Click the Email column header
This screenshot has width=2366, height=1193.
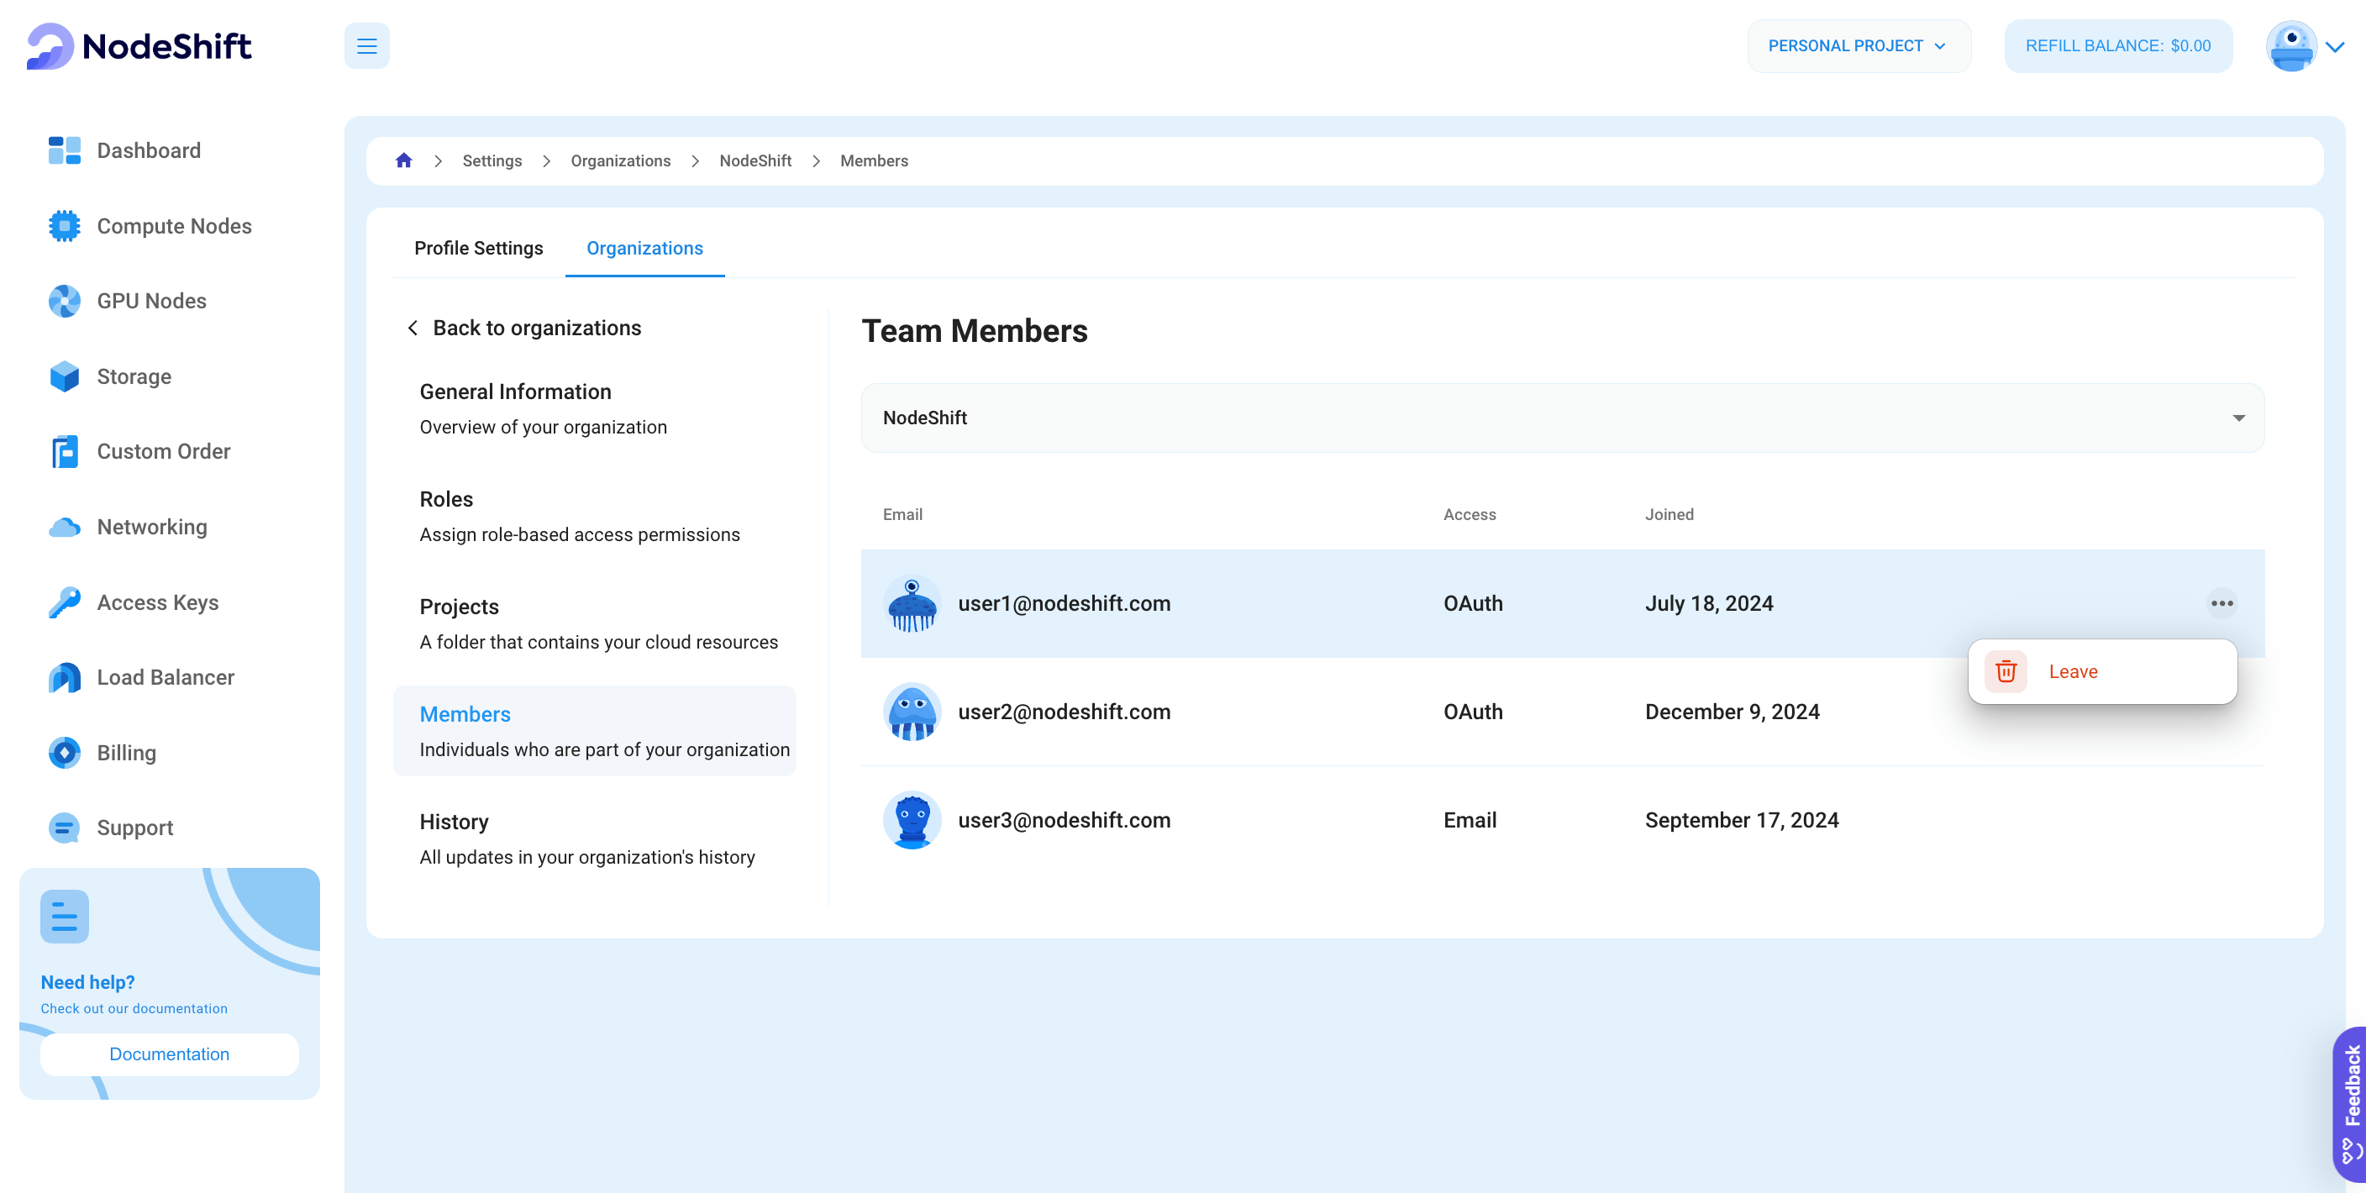[x=902, y=514]
